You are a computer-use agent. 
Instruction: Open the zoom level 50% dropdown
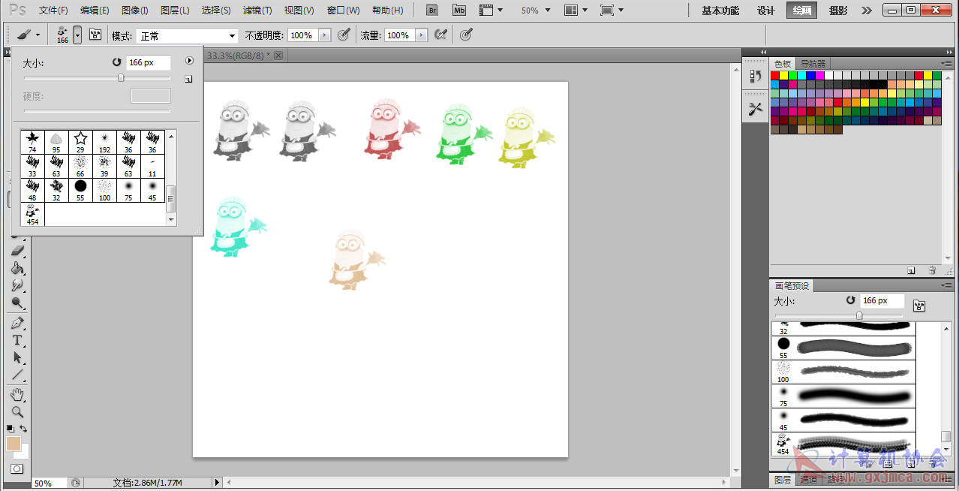pos(536,11)
